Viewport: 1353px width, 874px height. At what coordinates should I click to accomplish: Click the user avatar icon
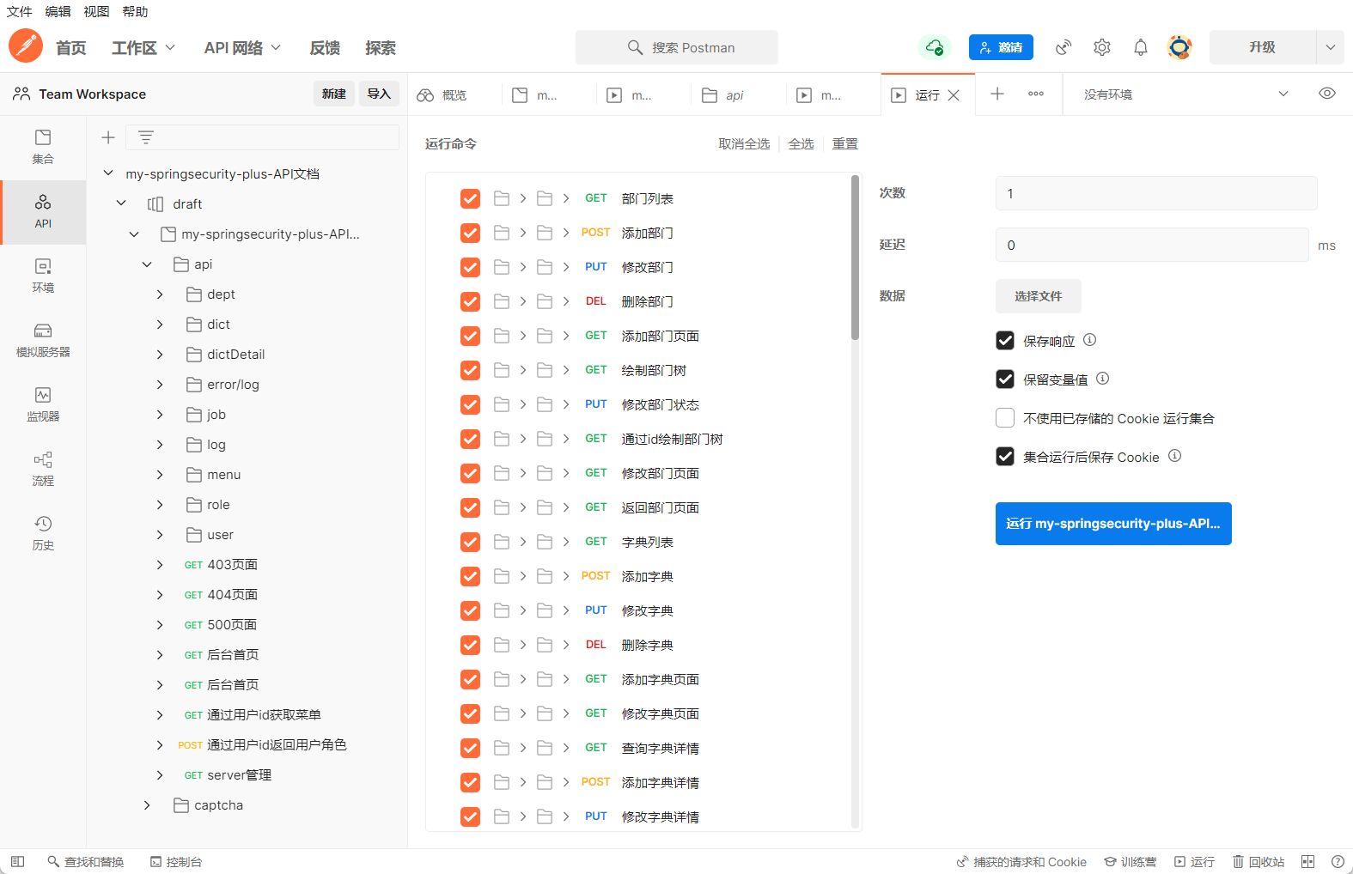click(x=1179, y=47)
